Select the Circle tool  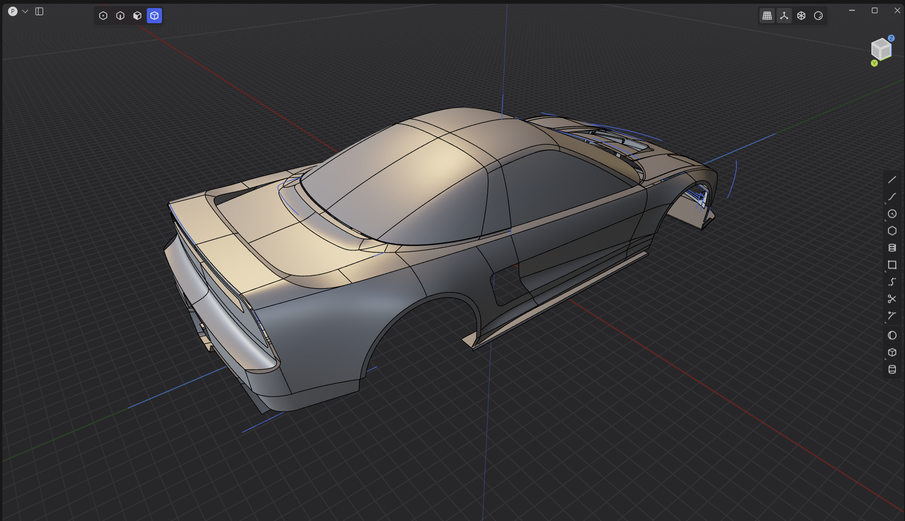pos(892,214)
